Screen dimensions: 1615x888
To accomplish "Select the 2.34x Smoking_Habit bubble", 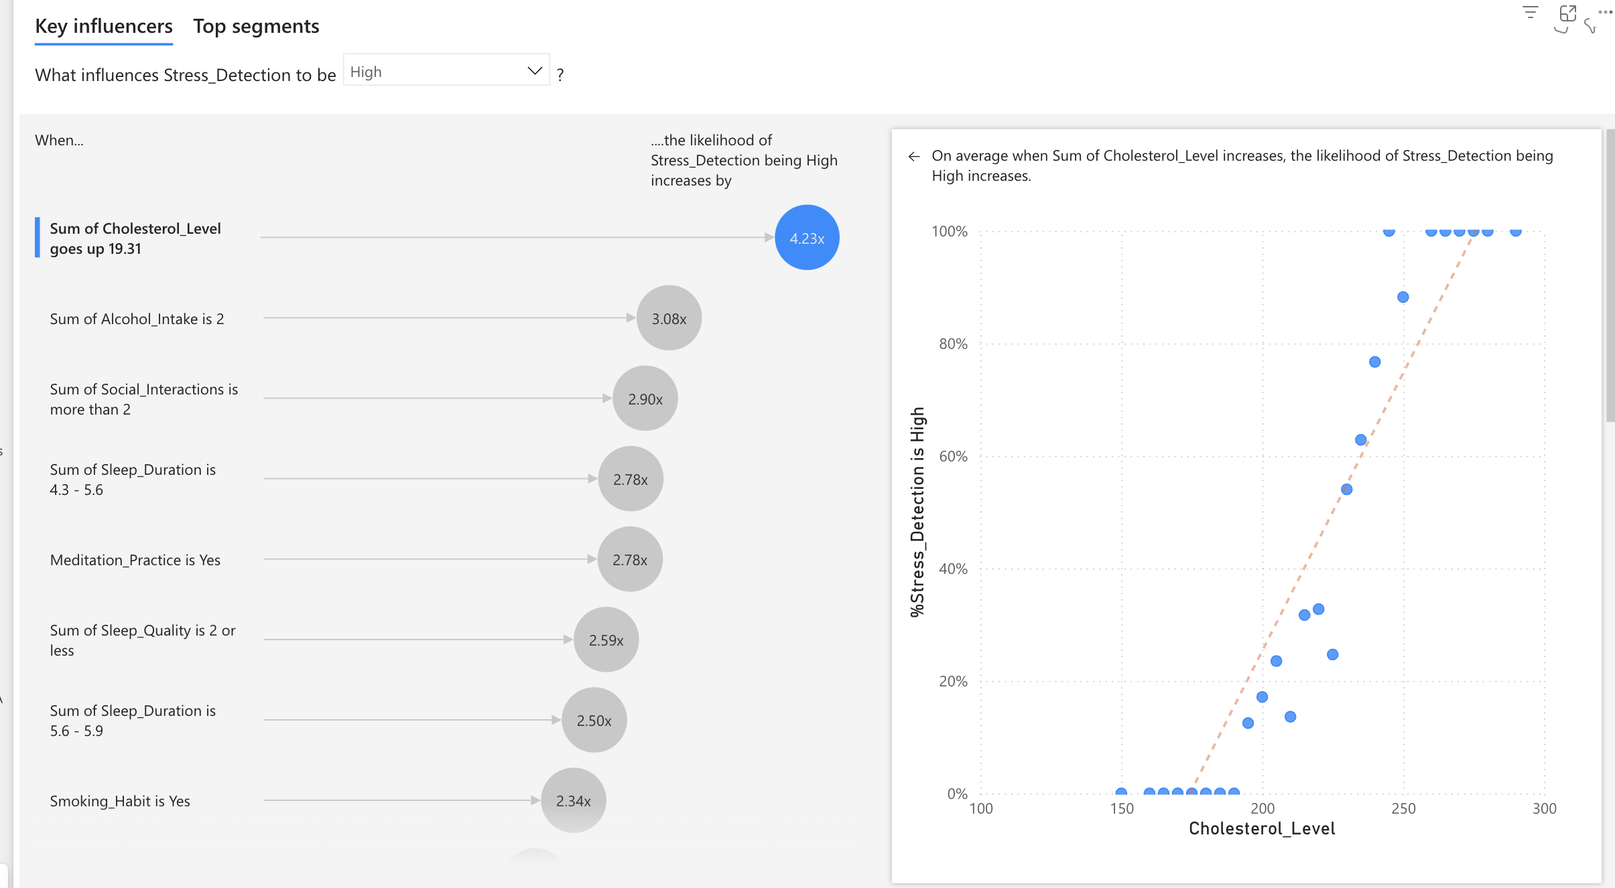I will click(x=573, y=800).
